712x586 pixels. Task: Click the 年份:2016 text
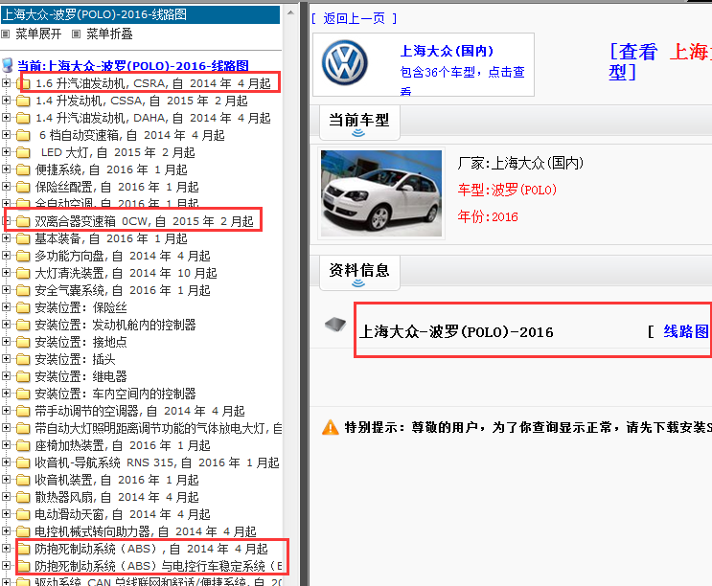(488, 216)
